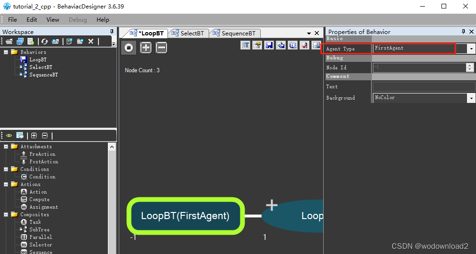Select the Task node type
476x254 pixels.
point(35,222)
